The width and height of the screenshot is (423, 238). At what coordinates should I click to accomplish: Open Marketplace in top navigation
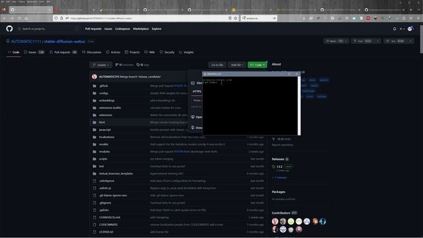(141, 28)
